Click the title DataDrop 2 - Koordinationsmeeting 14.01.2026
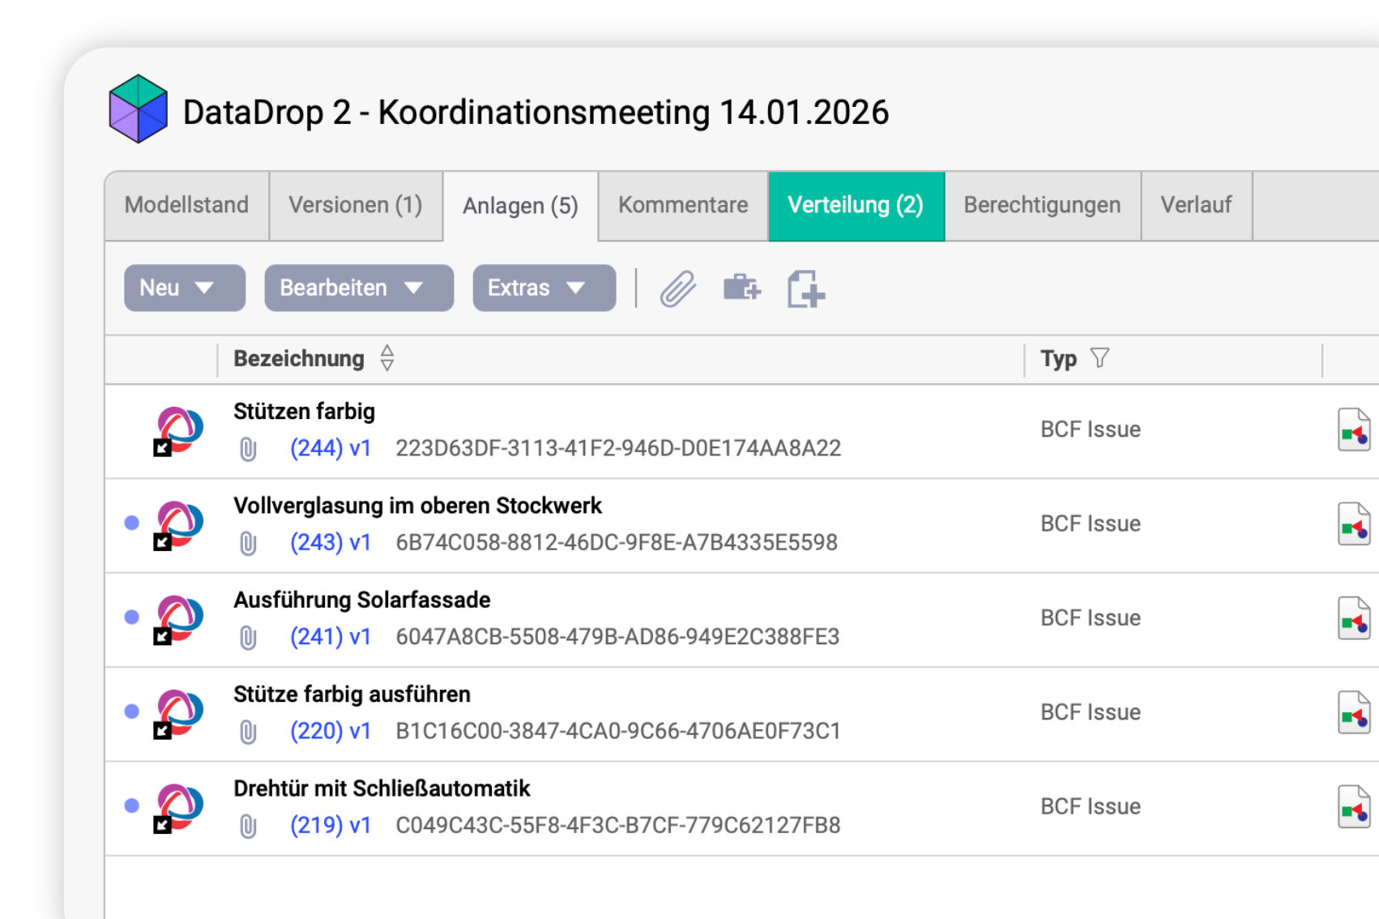This screenshot has width=1379, height=919. tap(536, 112)
